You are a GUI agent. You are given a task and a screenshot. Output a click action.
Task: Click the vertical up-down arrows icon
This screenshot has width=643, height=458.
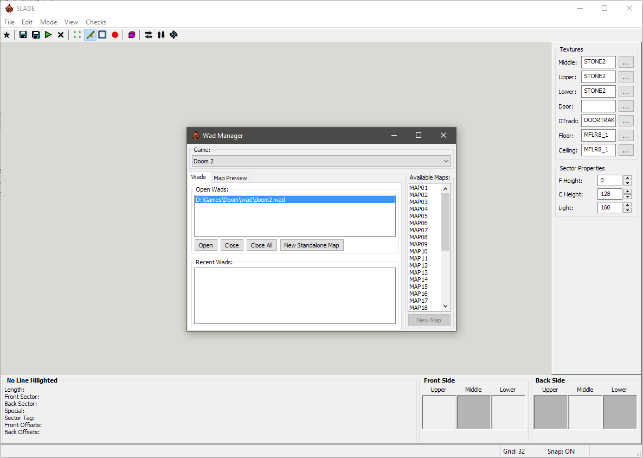pos(161,35)
